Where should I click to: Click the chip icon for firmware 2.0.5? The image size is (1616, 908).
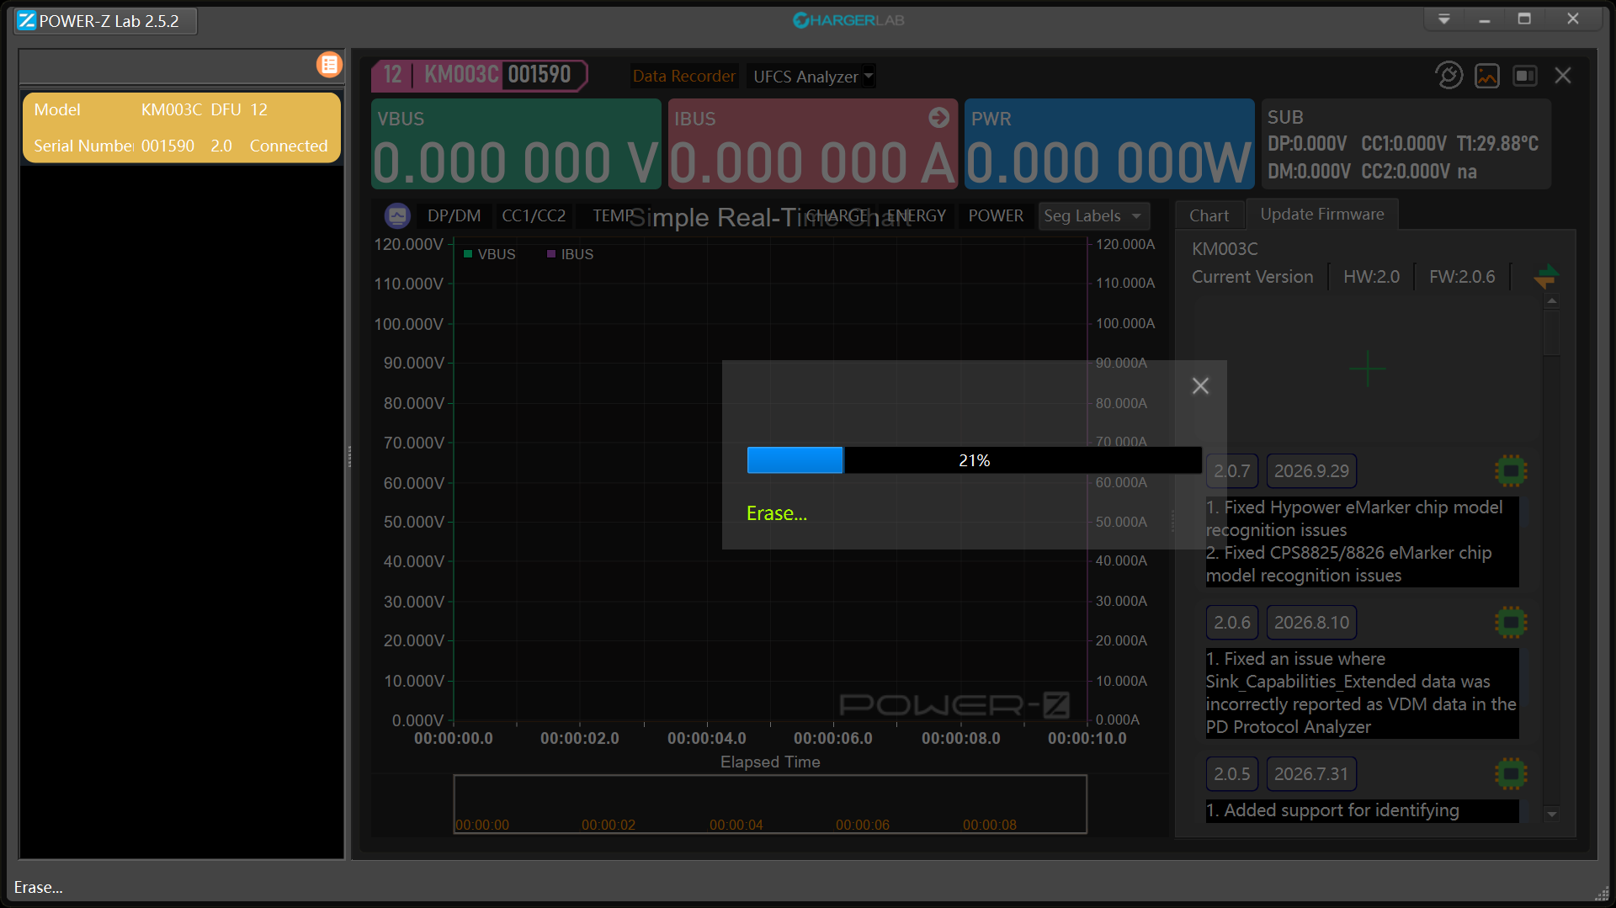pos(1511,774)
